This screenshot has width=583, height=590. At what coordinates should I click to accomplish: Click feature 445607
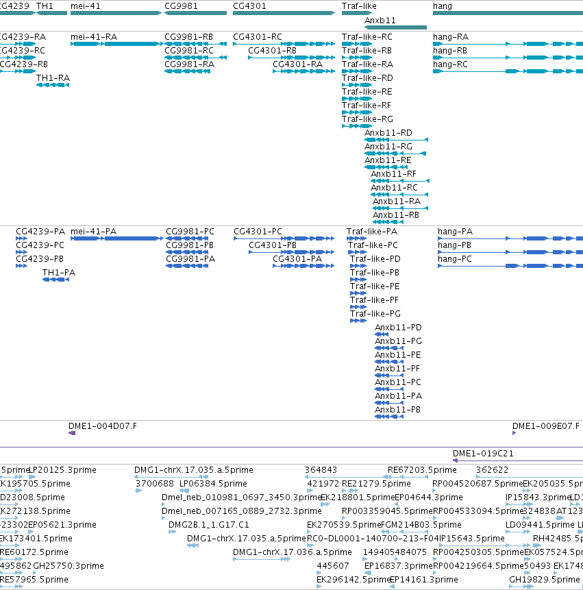[x=333, y=566]
